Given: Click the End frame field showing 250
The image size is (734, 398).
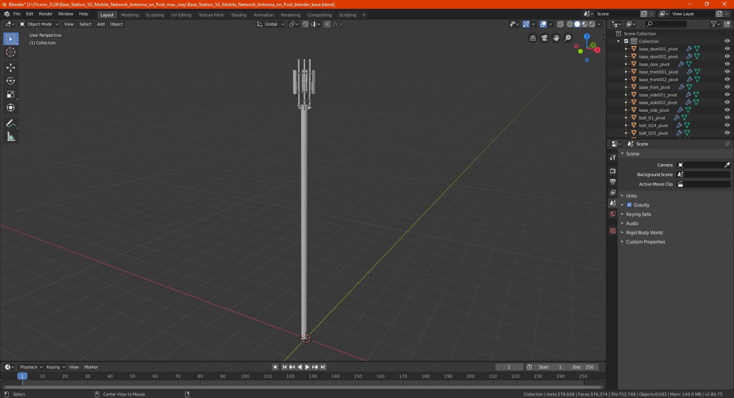Looking at the screenshot, I should click(x=583, y=367).
